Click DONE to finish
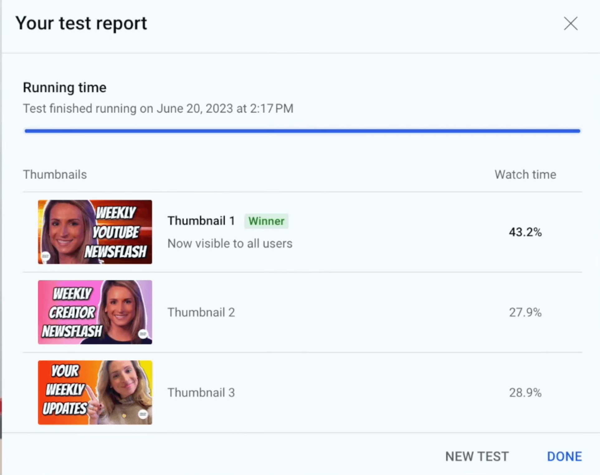The height and width of the screenshot is (475, 600). coord(564,456)
